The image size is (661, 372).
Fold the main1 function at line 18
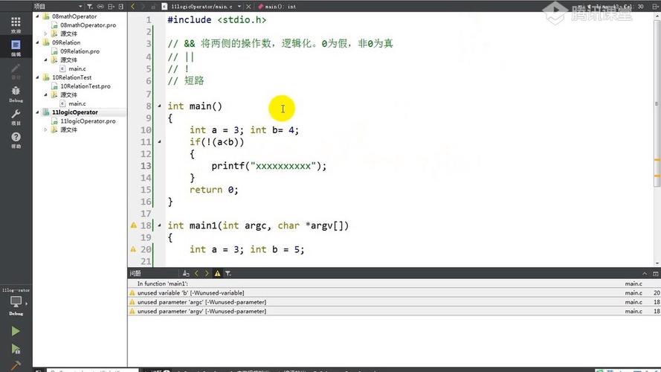159,225
